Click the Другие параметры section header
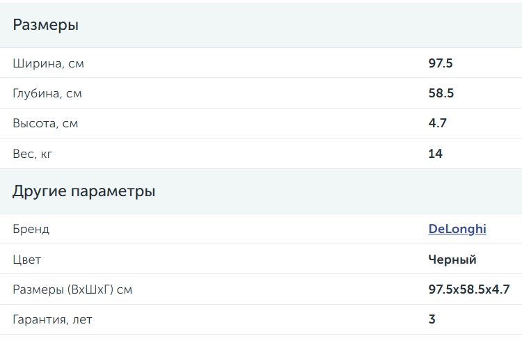Viewport: 522px width, 343px height. pyautogui.click(x=84, y=191)
